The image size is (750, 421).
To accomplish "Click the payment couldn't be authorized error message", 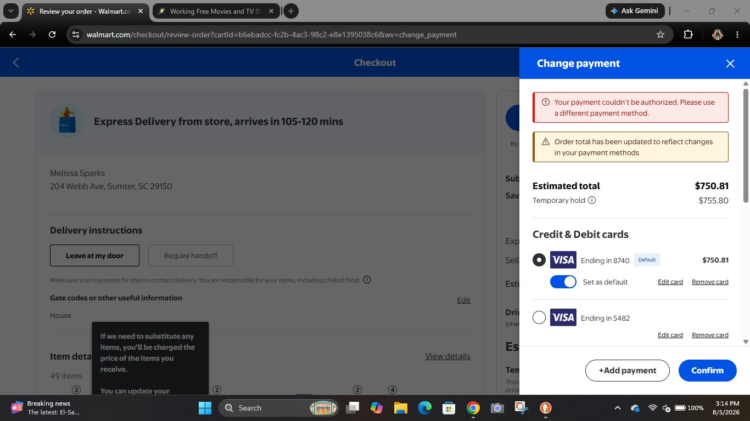I will coord(630,107).
